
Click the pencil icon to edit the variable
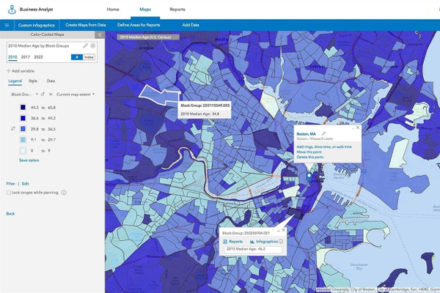point(85,45)
